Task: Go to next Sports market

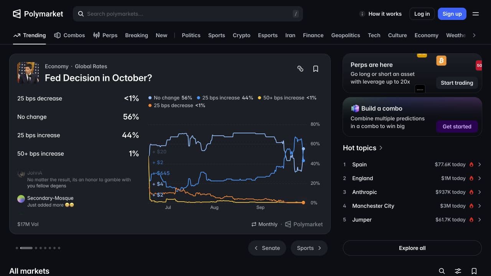Action: point(309,248)
